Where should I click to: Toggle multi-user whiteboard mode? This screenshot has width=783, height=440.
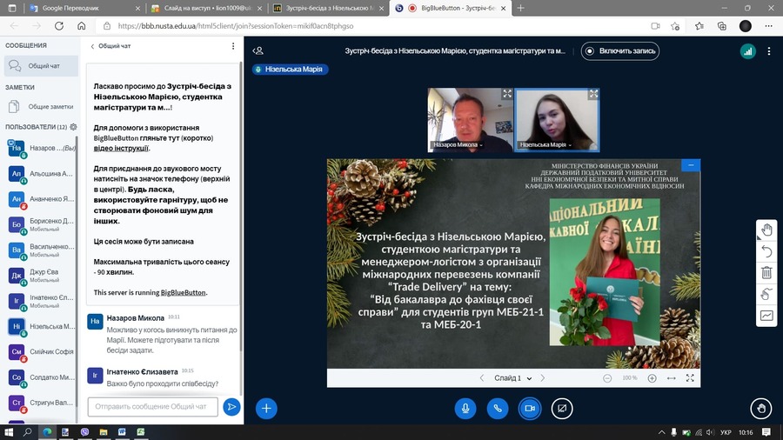pos(766,316)
